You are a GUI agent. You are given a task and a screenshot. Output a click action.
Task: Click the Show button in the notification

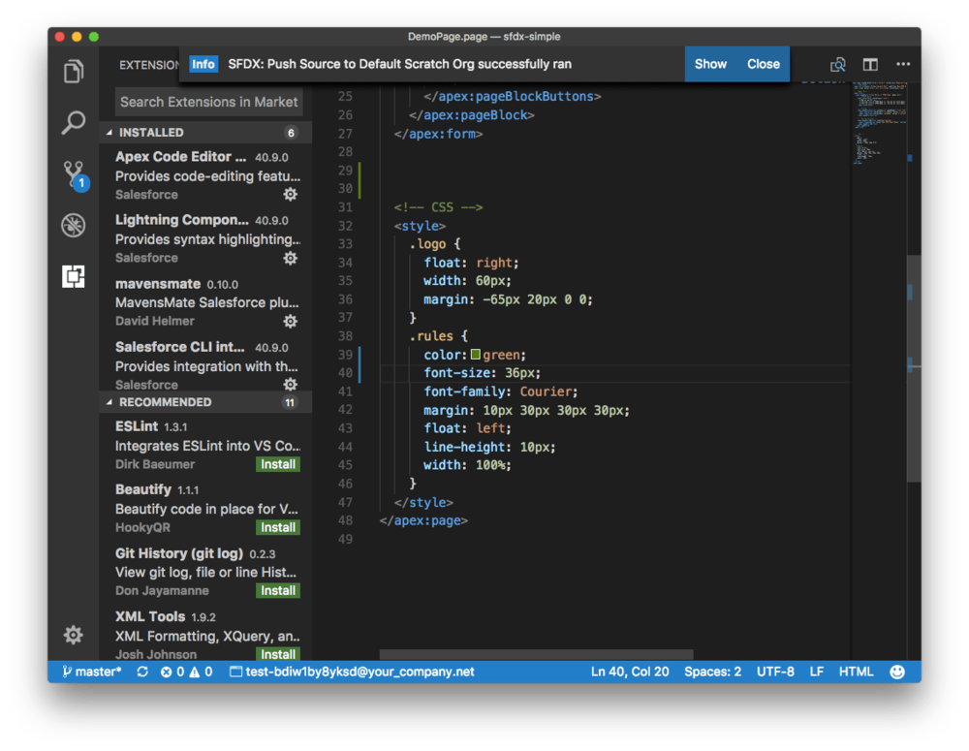(x=710, y=64)
